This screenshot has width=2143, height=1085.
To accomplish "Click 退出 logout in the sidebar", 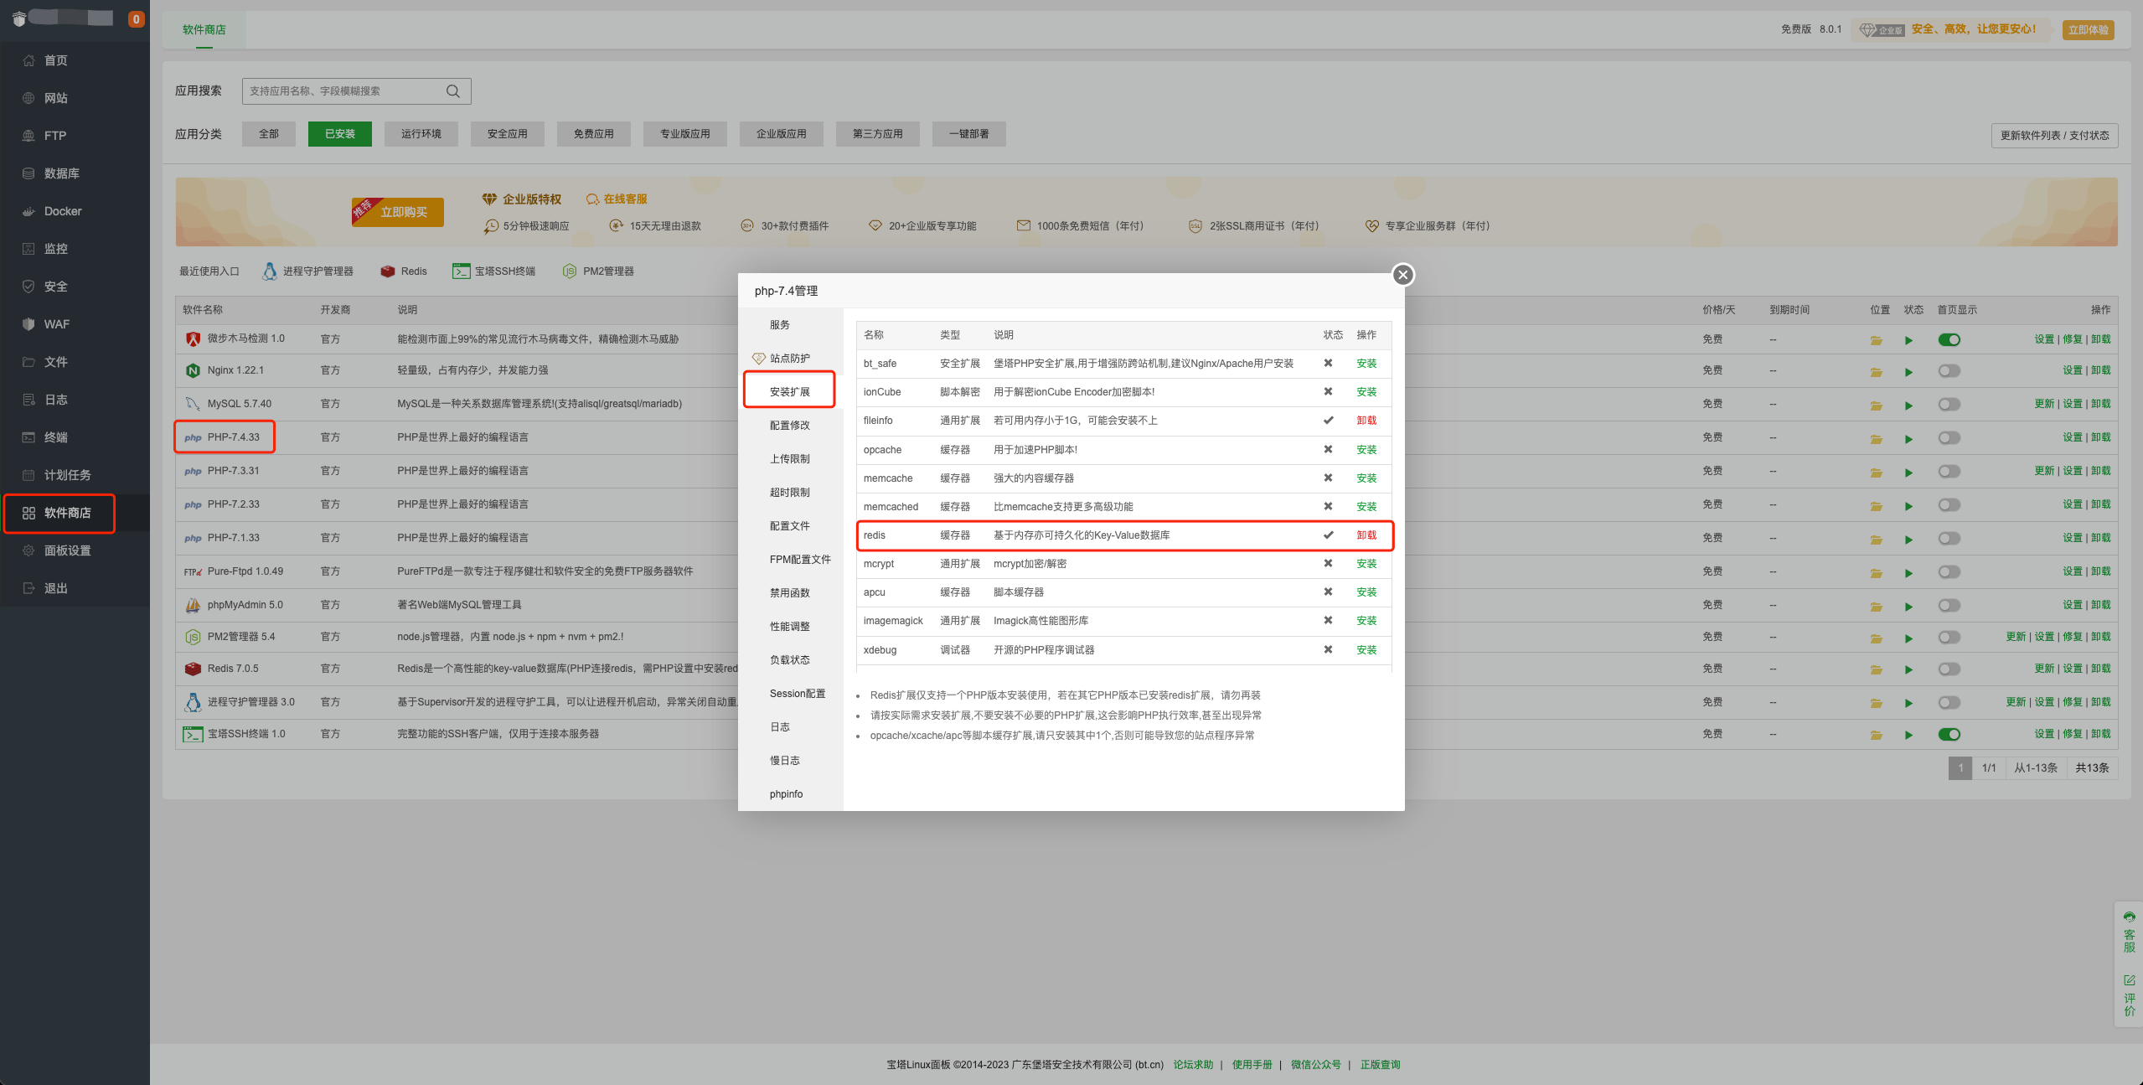I will click(x=55, y=588).
